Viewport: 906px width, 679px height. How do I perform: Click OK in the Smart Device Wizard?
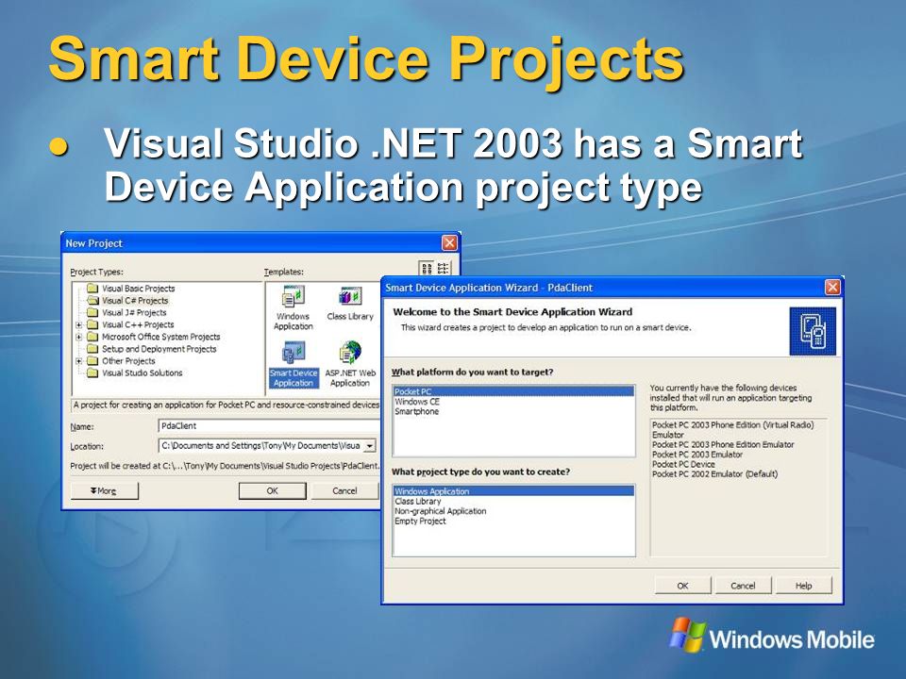coord(682,586)
